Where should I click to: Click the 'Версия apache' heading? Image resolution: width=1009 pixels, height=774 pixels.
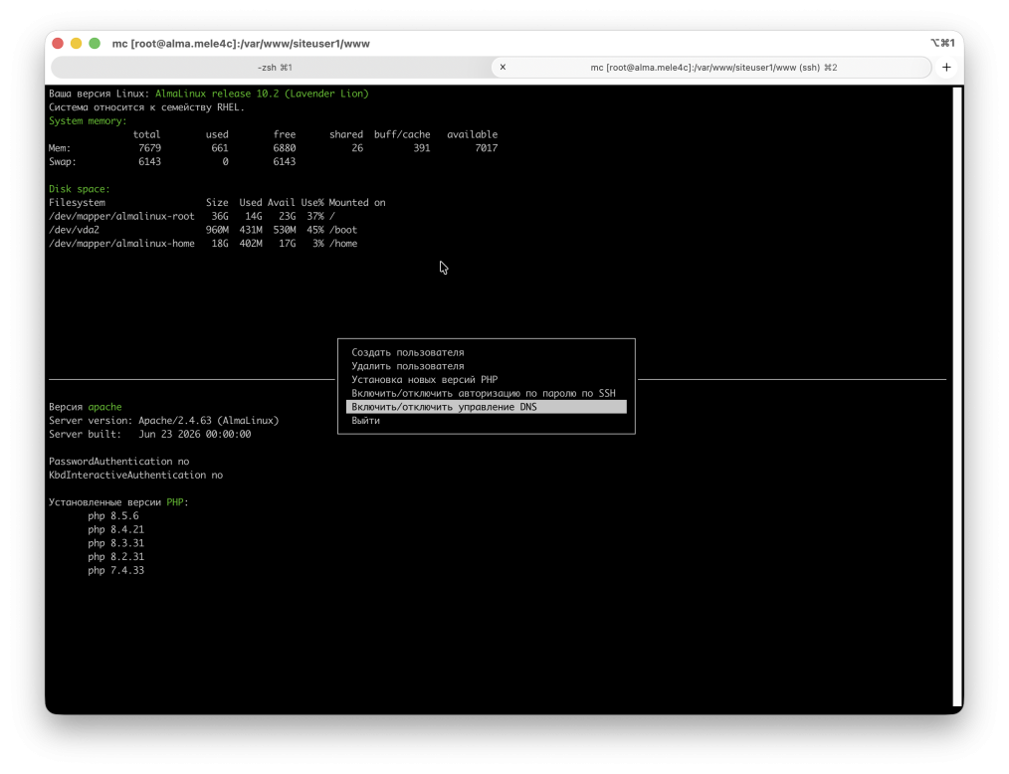coord(85,407)
